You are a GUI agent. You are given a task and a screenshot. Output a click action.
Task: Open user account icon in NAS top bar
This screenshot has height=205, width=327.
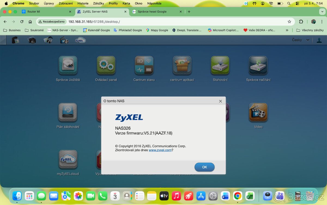pos(319,40)
